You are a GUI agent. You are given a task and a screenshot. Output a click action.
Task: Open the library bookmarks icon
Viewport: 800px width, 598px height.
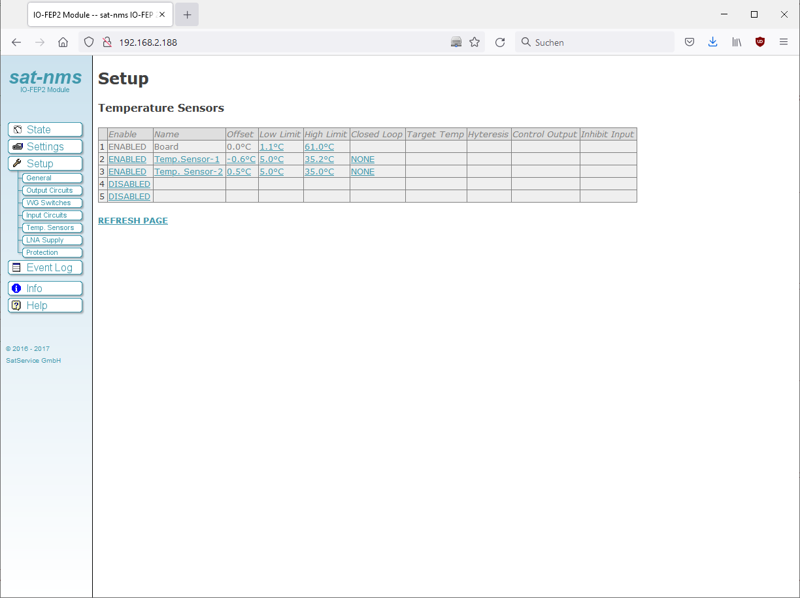pos(737,42)
